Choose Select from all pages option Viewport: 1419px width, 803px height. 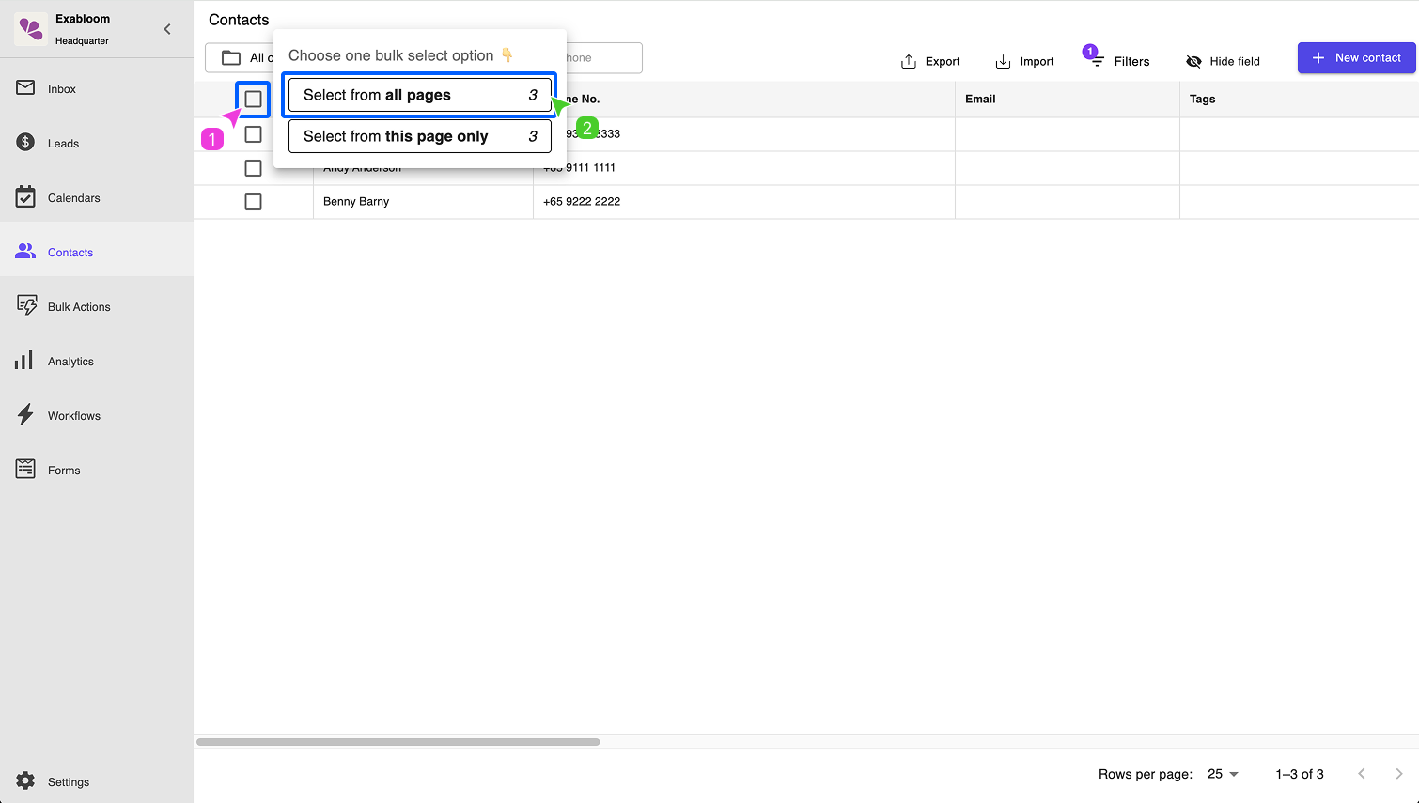pyautogui.click(x=419, y=95)
